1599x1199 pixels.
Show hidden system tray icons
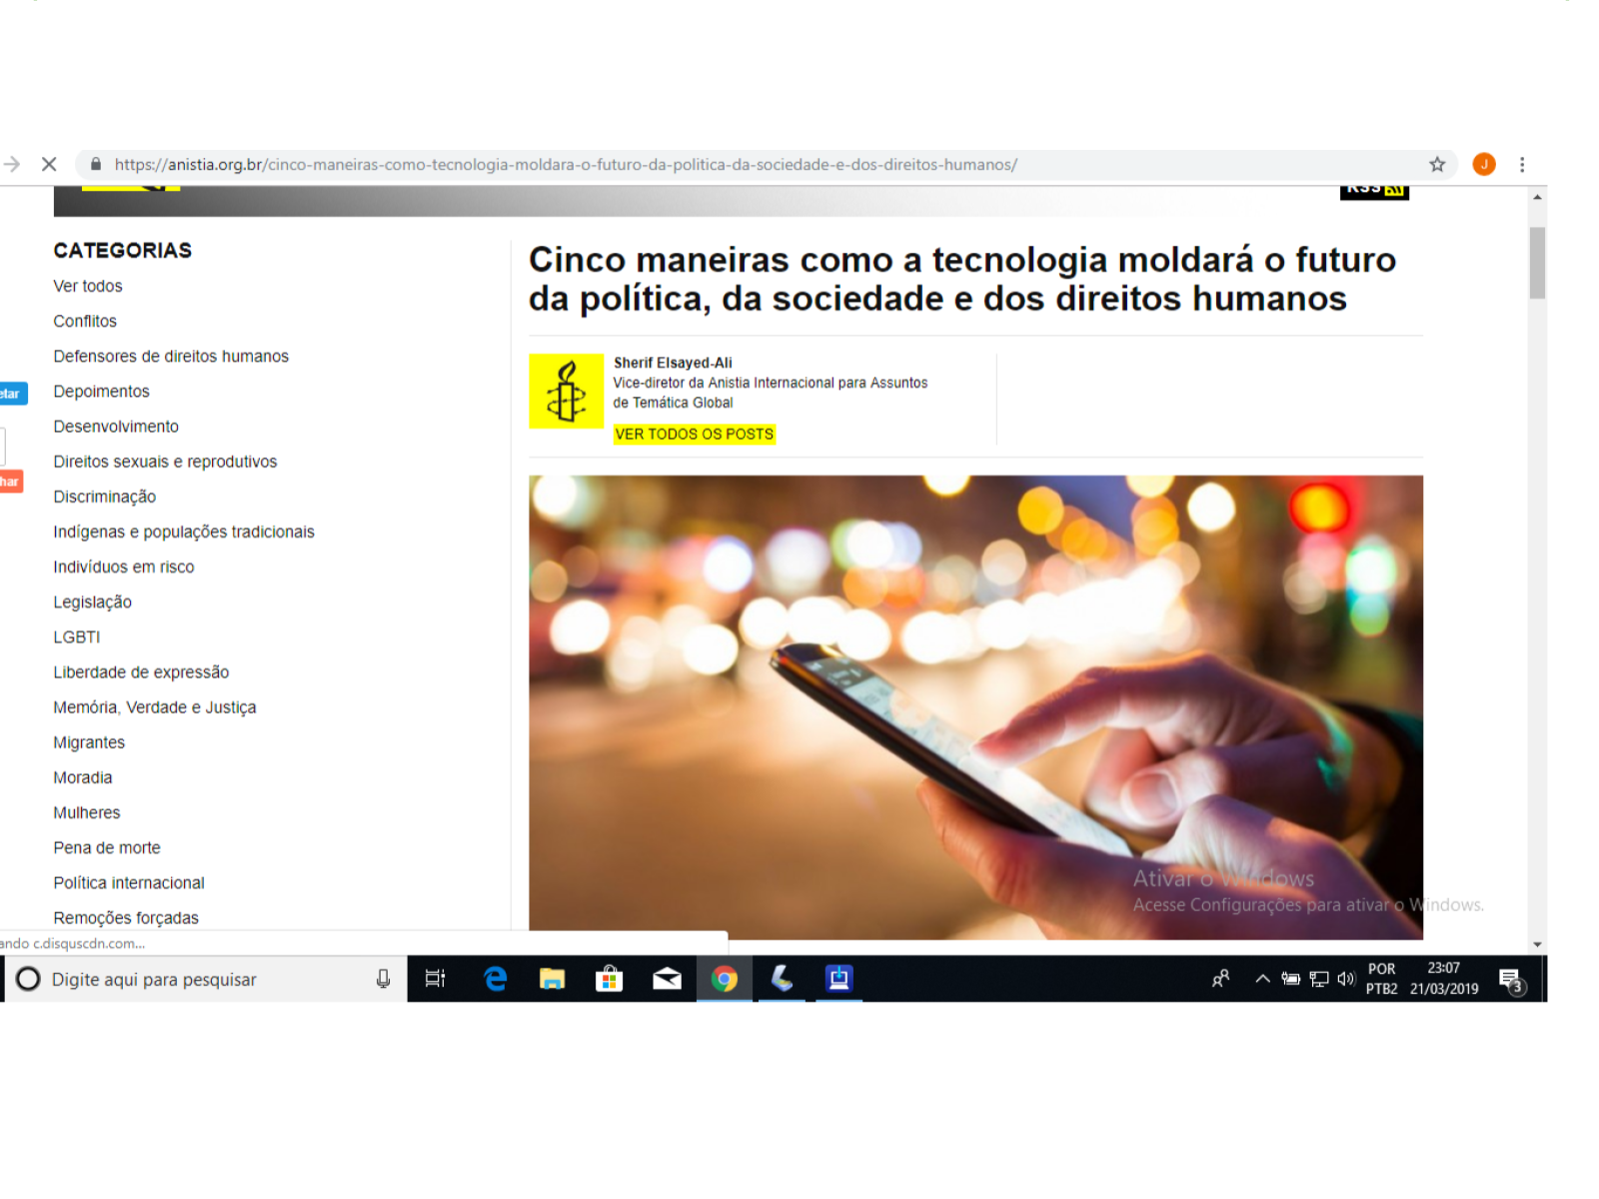point(1262,979)
